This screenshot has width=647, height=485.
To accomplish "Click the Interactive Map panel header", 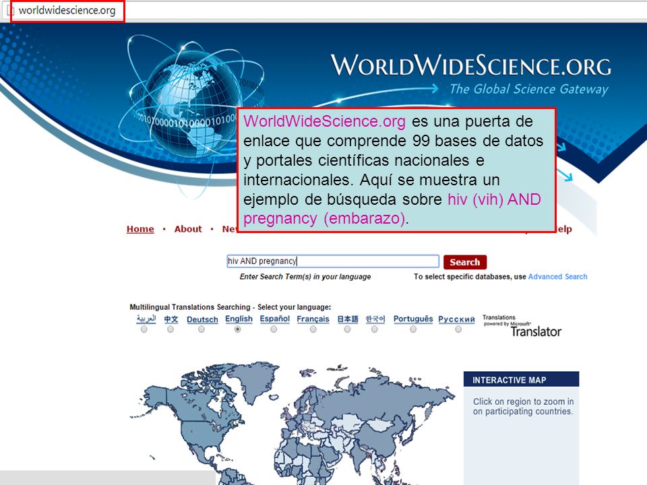I will 521,379.
